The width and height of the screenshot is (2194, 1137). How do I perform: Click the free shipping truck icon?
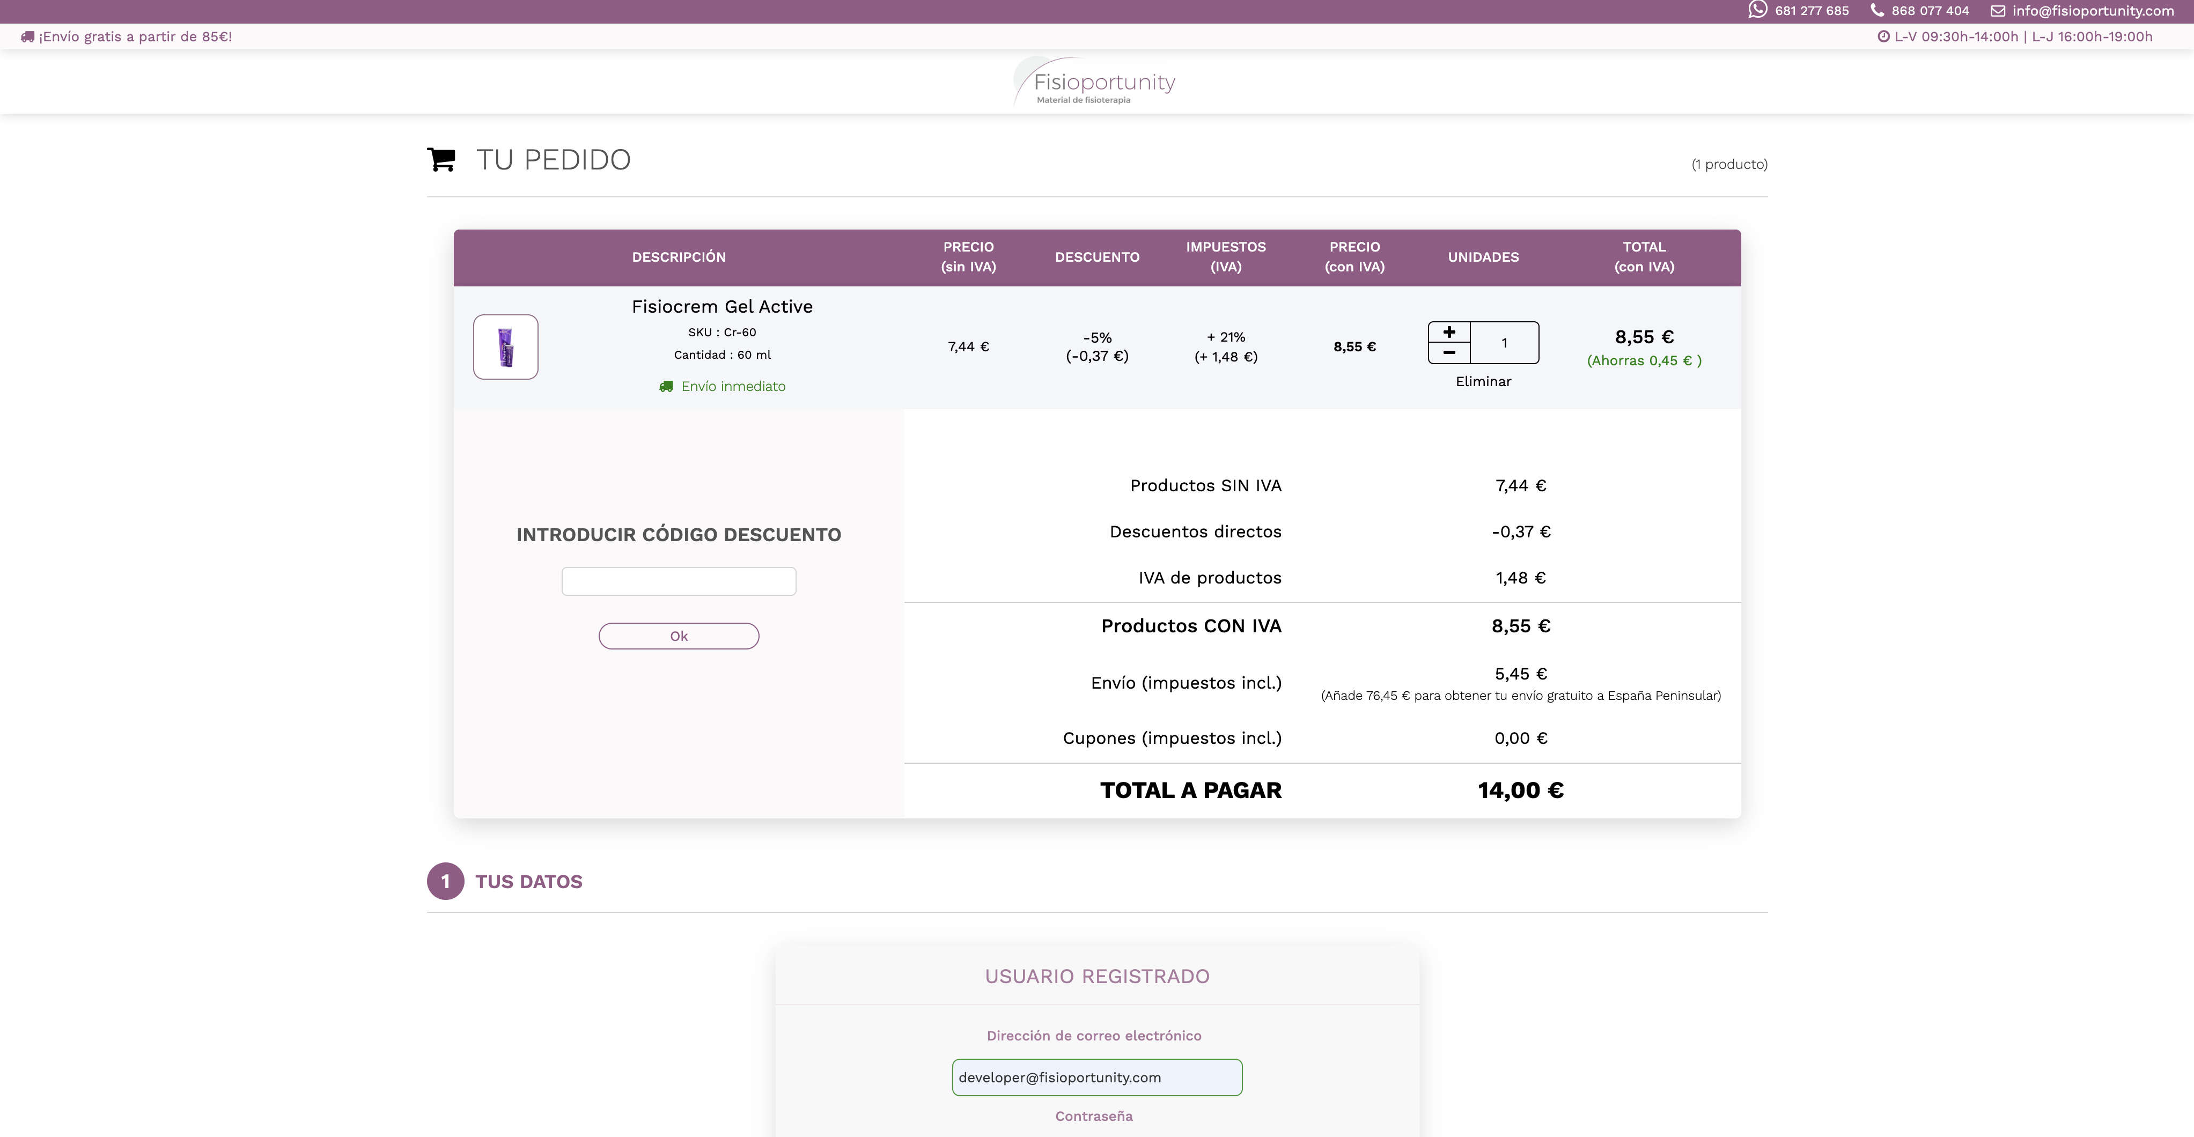[x=27, y=36]
